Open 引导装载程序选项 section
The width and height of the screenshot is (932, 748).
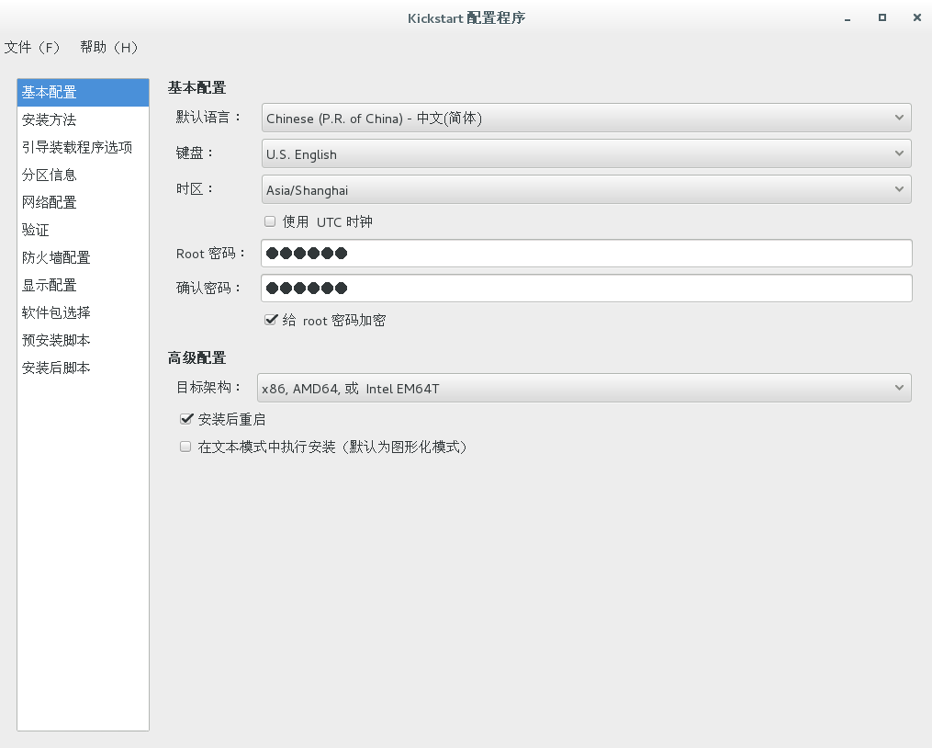[x=83, y=147]
